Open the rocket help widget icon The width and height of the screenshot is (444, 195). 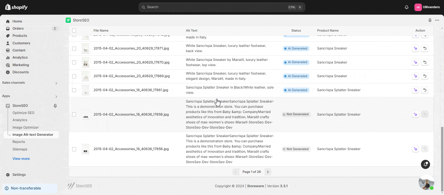pos(425,164)
